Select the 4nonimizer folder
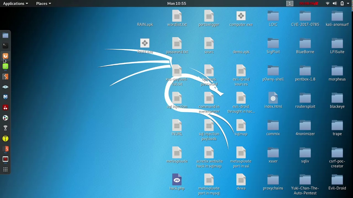The width and height of the screenshot is (353, 198). 305,128
